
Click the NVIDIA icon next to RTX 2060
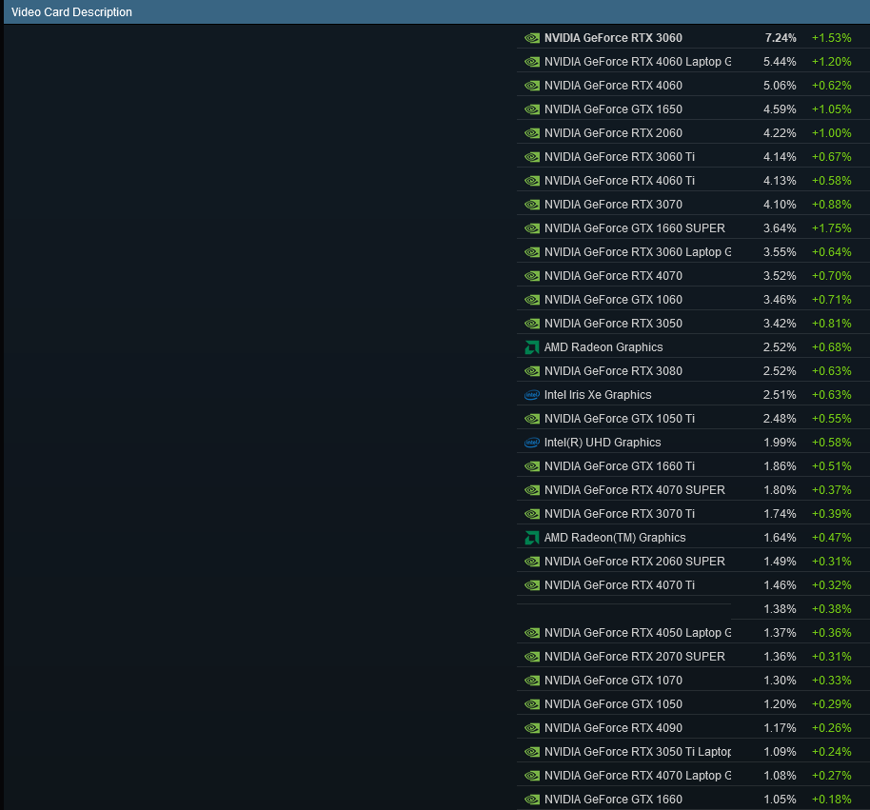tap(531, 133)
